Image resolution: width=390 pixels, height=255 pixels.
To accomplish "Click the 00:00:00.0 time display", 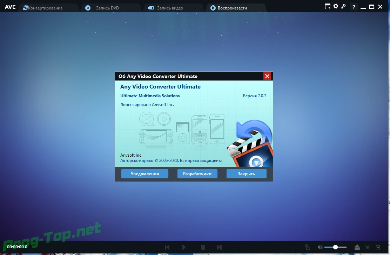I will [17, 247].
